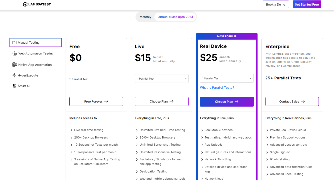
Task: Click the Native App Automation icon
Action: (x=14, y=65)
